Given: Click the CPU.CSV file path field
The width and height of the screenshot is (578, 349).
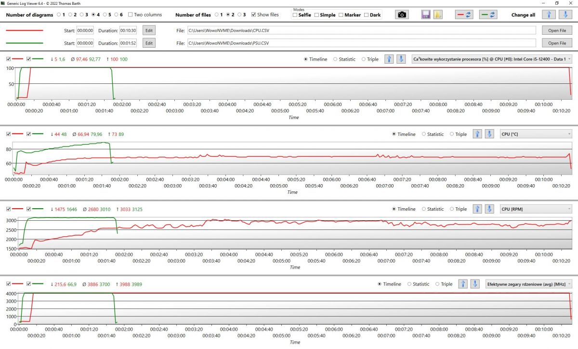Looking at the screenshot, I should pyautogui.click(x=361, y=30).
